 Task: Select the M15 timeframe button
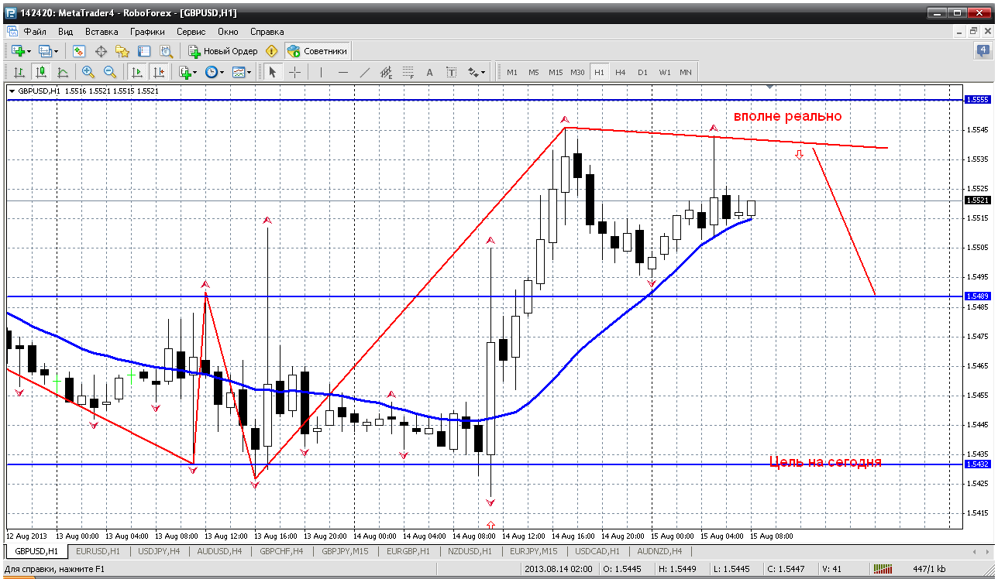click(x=556, y=72)
